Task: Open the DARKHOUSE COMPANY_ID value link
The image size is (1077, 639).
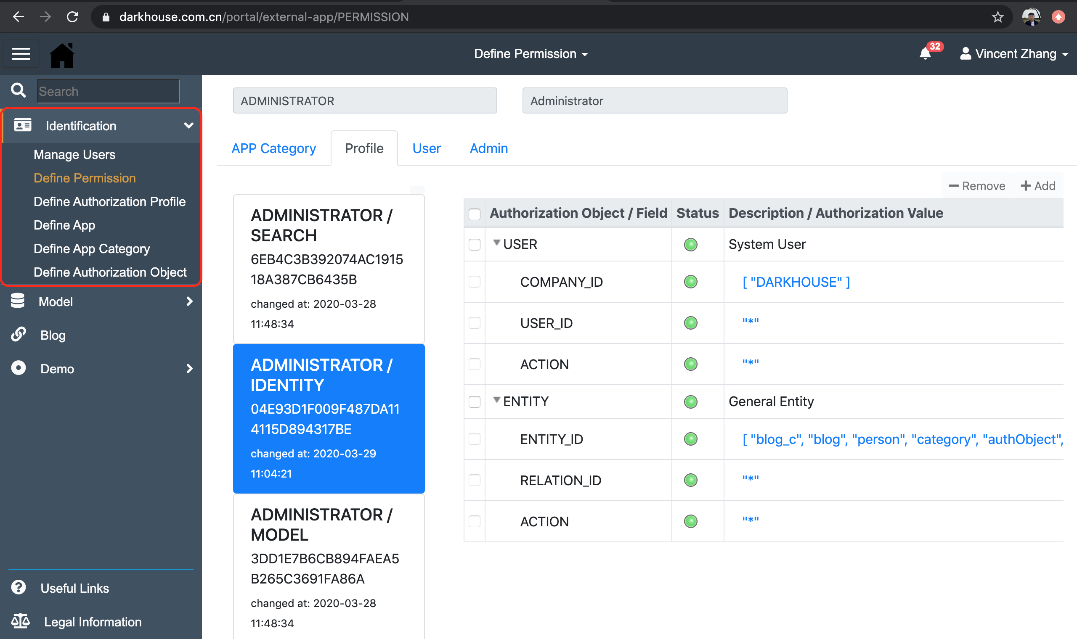Action: tap(796, 282)
